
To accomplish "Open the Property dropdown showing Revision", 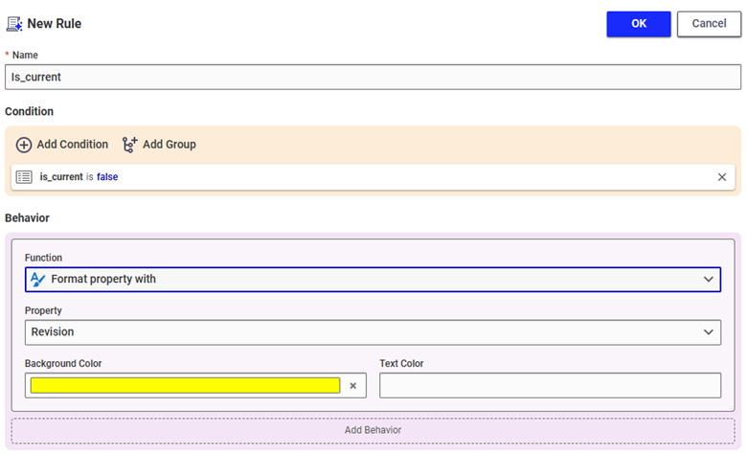I will point(373,332).
